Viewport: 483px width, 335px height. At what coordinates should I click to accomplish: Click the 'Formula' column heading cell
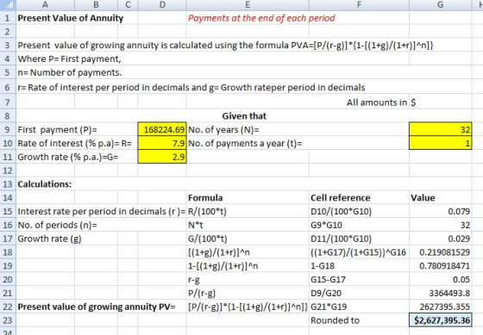click(205, 197)
